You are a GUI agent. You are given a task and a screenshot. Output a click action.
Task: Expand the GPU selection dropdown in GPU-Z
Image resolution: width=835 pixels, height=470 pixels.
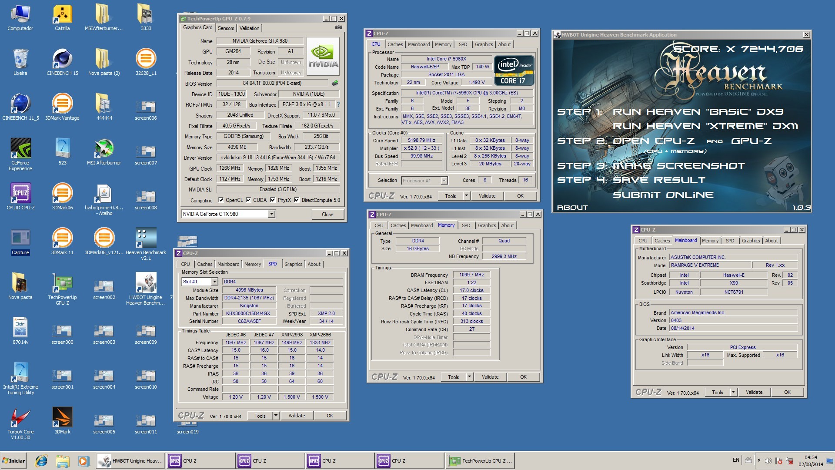[x=271, y=214]
